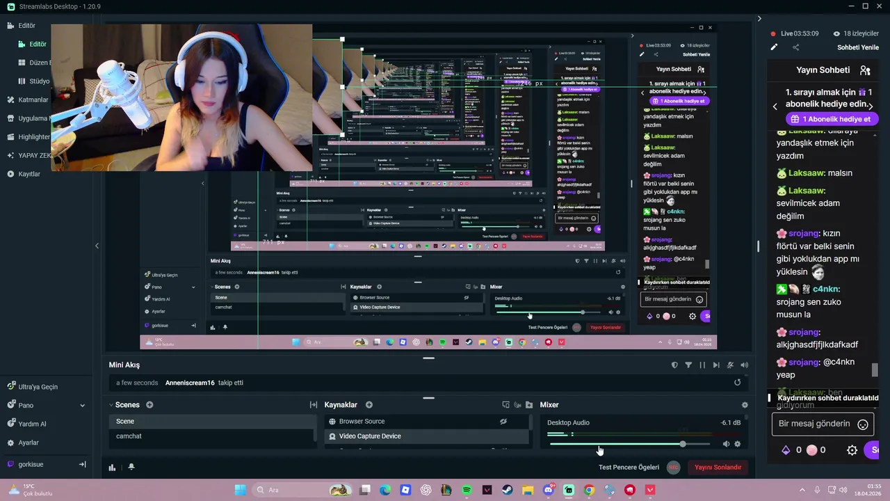Toggle visibility of Browser Source
Image resolution: width=890 pixels, height=501 pixels.
(x=503, y=421)
